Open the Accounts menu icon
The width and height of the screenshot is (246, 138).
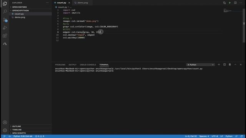5,122
